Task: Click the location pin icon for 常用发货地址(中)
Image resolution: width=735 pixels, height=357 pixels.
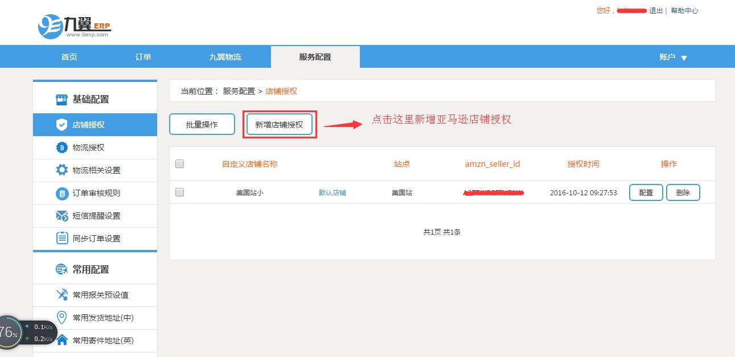Action: [62, 318]
